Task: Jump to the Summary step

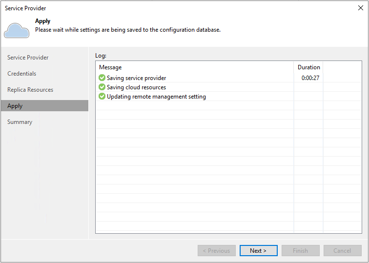Action: pos(20,122)
